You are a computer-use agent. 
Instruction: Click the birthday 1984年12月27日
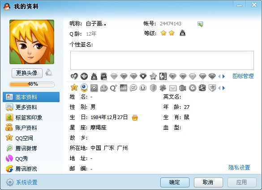[x=109, y=117]
